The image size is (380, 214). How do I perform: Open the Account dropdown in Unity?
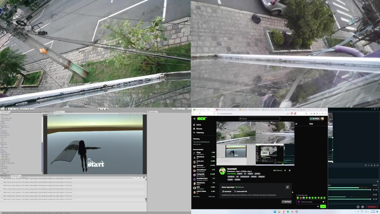click(x=181, y=109)
